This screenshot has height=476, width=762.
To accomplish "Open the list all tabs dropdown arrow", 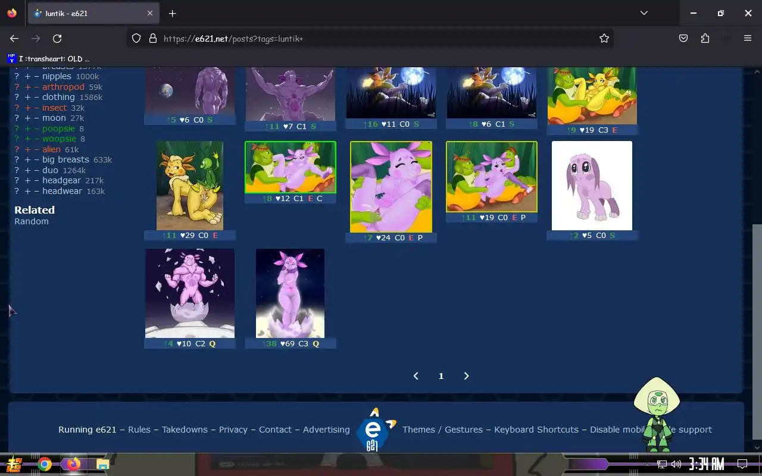I will click(644, 13).
